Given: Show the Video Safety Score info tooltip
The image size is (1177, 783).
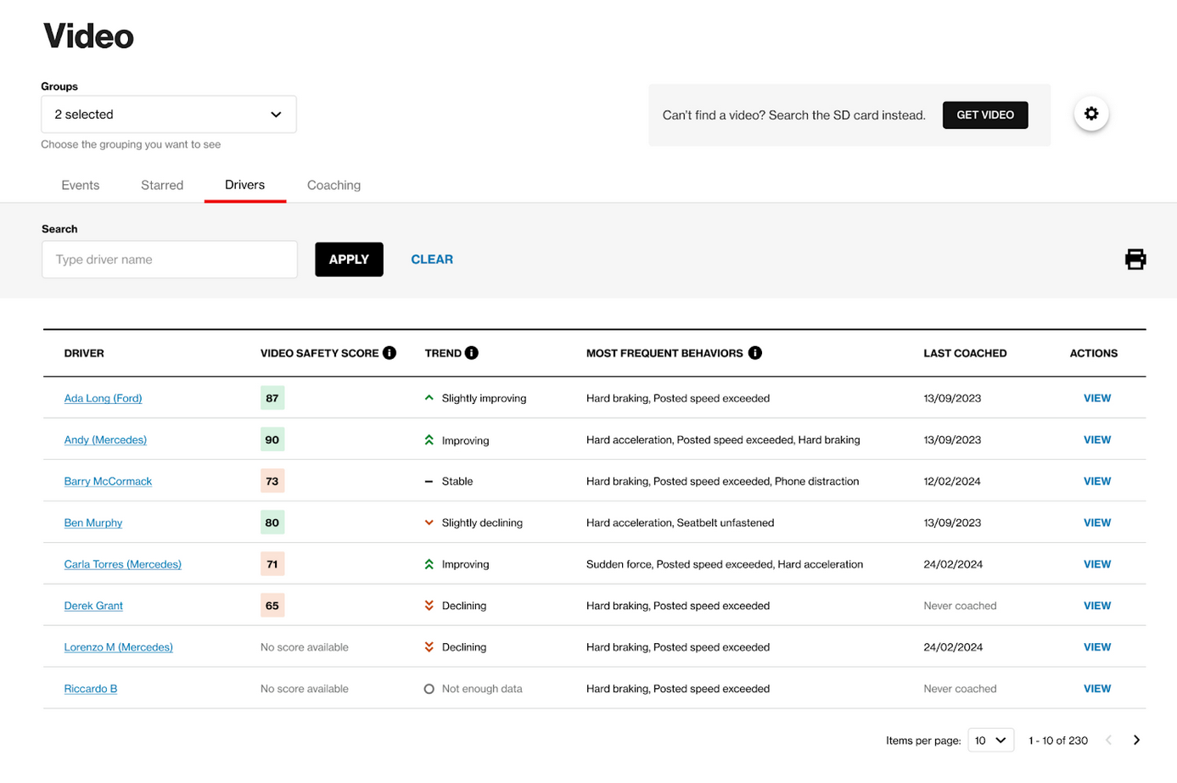Looking at the screenshot, I should (x=390, y=353).
